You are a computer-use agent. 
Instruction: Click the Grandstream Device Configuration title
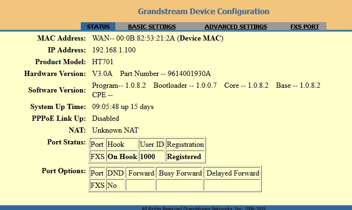(203, 11)
